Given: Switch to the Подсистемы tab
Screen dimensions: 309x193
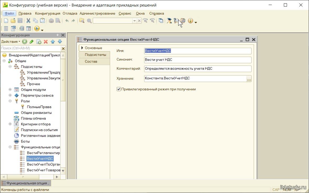Looking at the screenshot, I should (95, 55).
